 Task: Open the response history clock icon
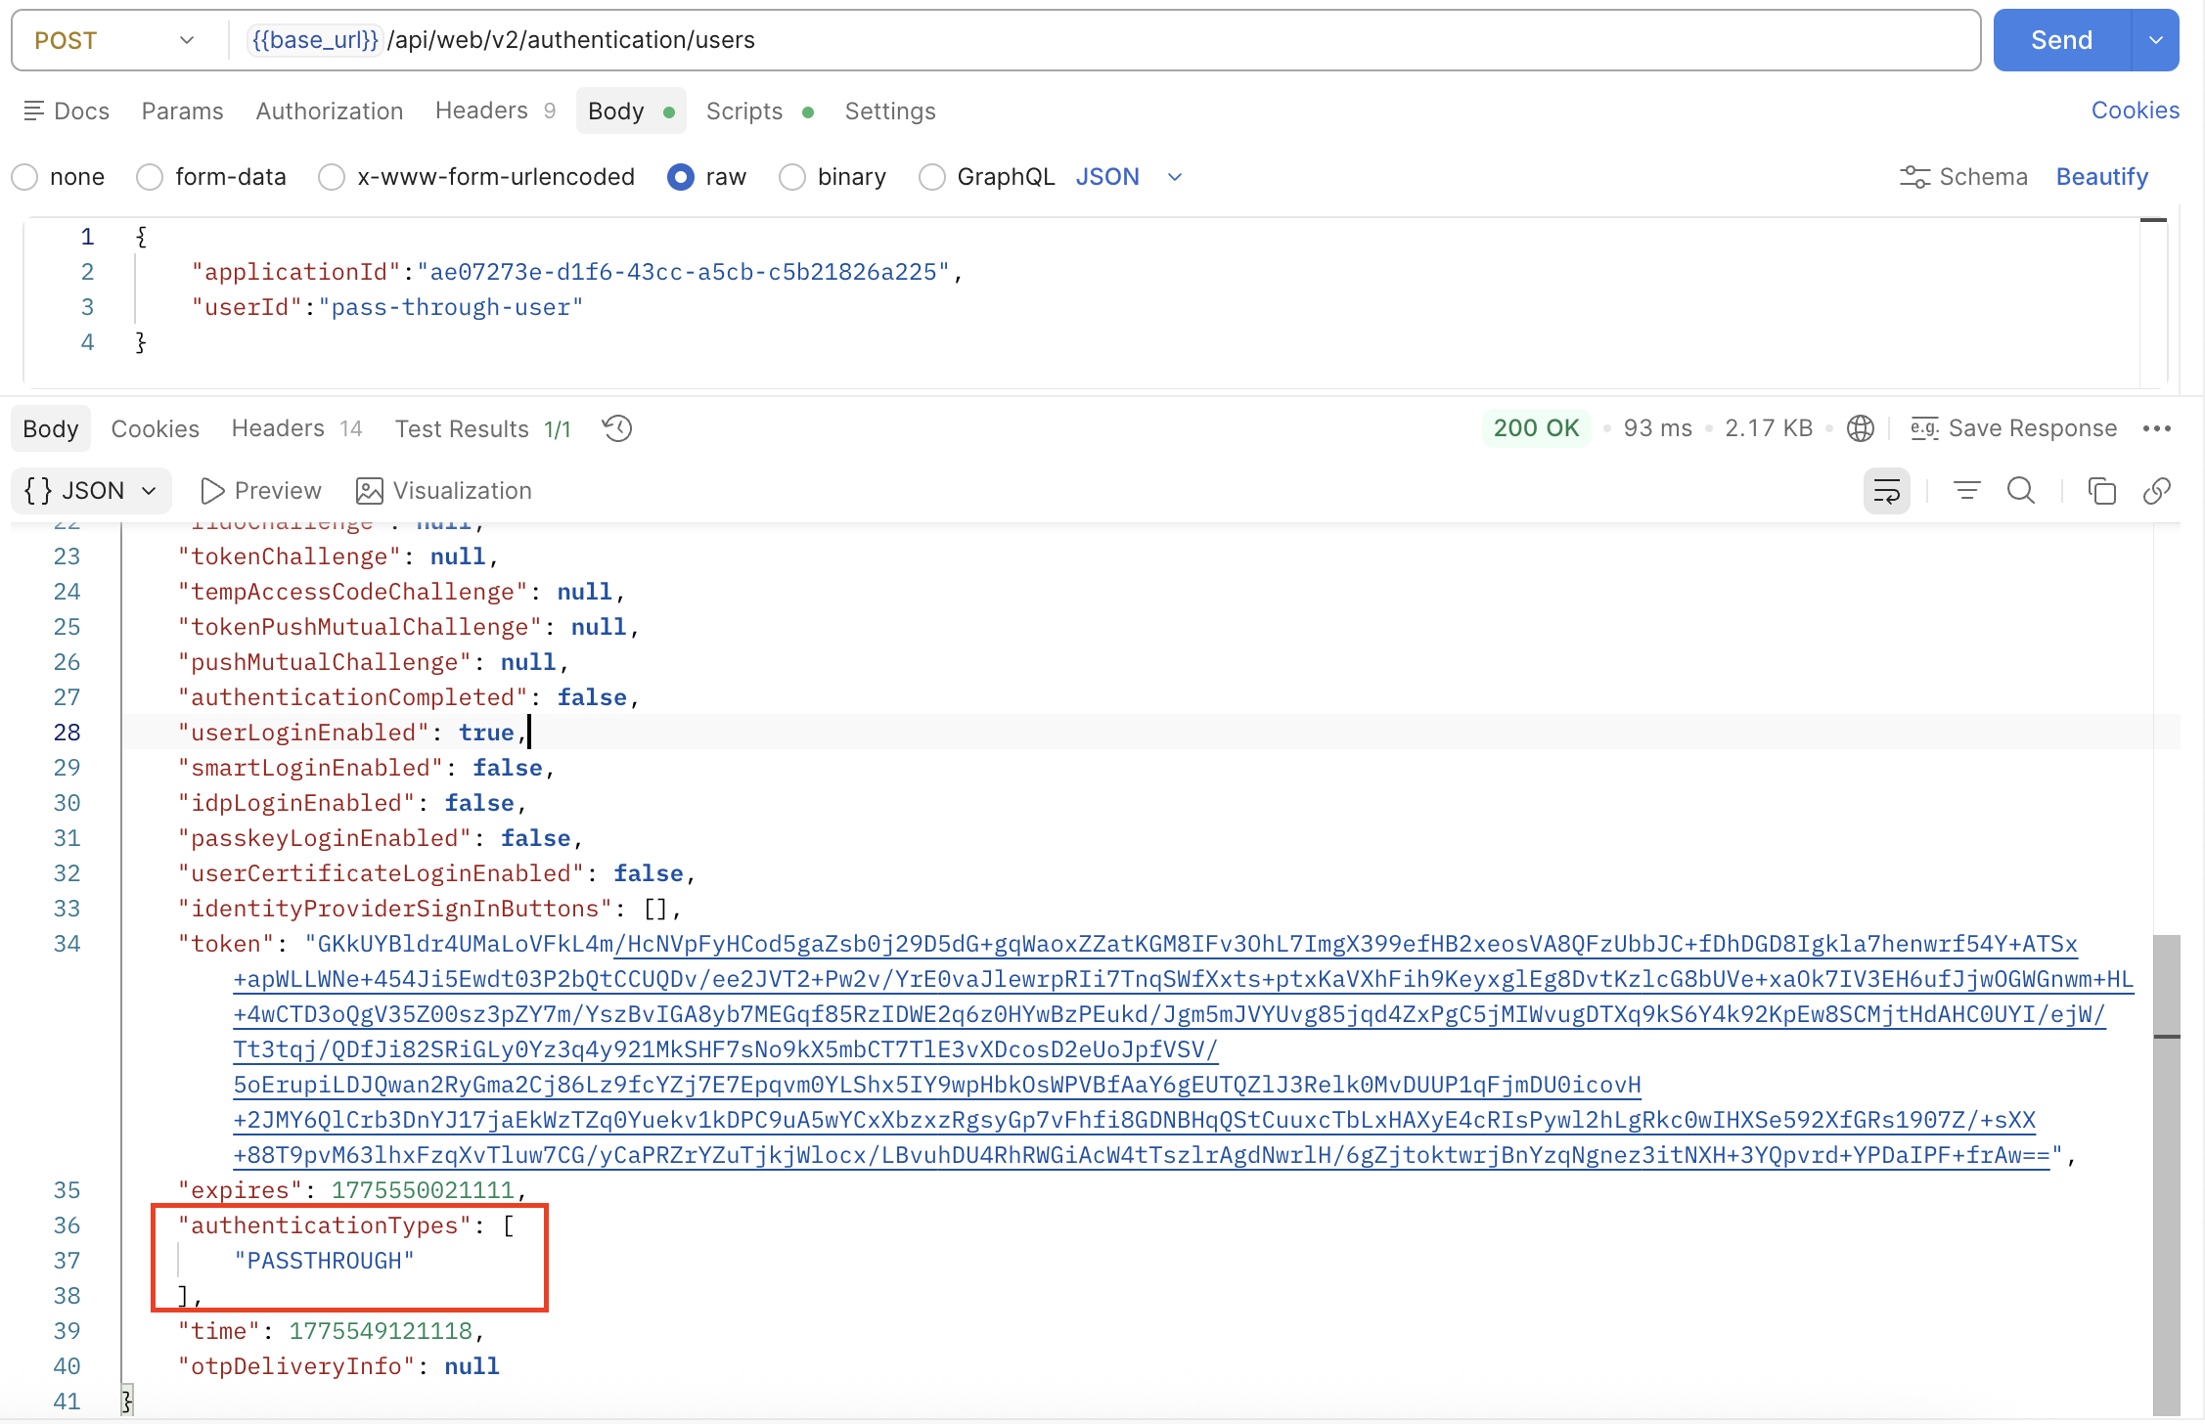pos(617,428)
